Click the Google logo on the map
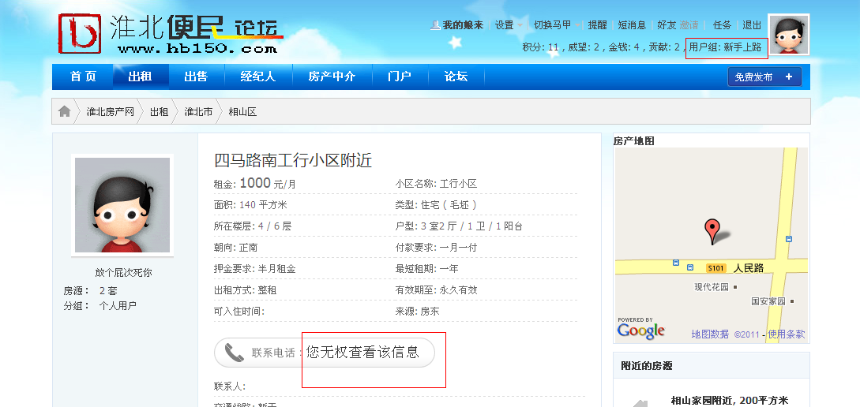Viewport: 860px width, 407px height. [x=640, y=330]
